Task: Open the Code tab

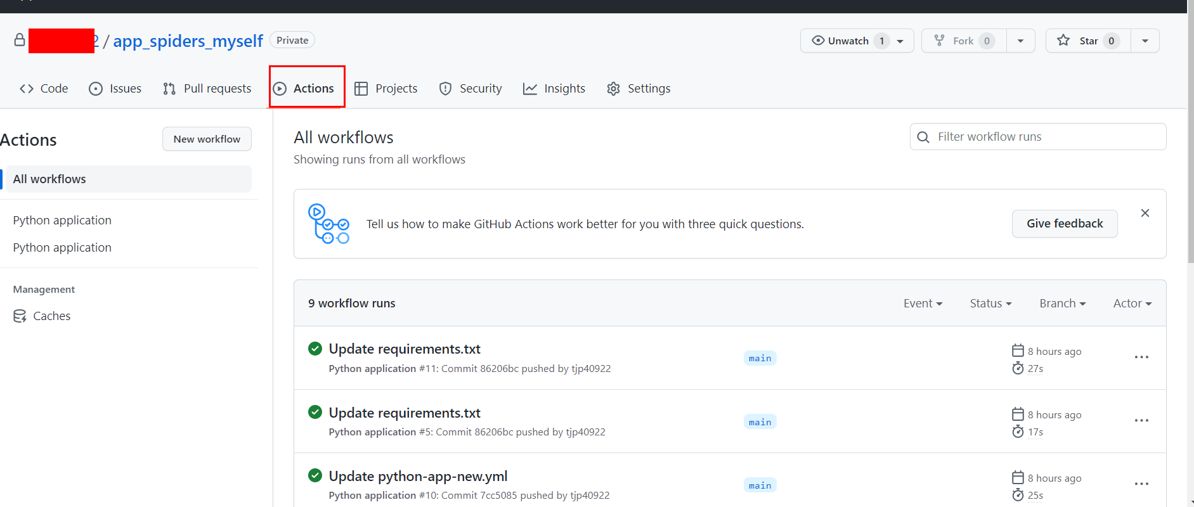Action: (44, 89)
